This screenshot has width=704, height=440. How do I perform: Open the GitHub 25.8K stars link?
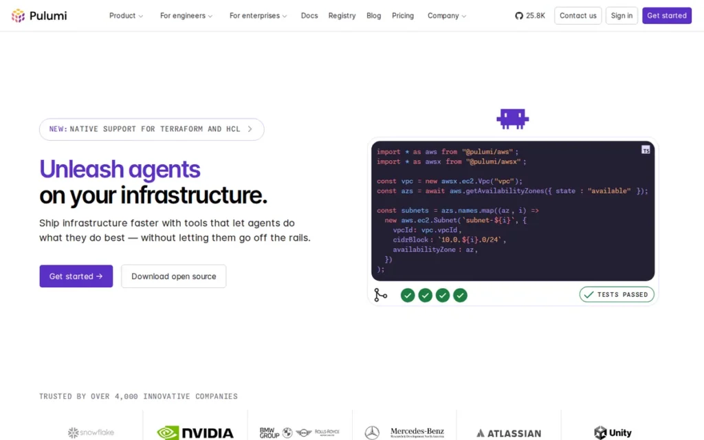click(x=530, y=16)
